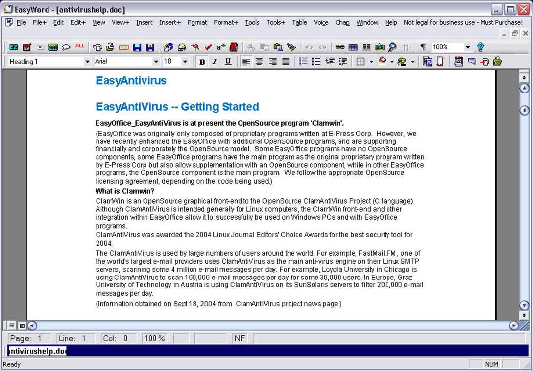Toggle the numbered list button
The image size is (533, 371).
point(303,61)
